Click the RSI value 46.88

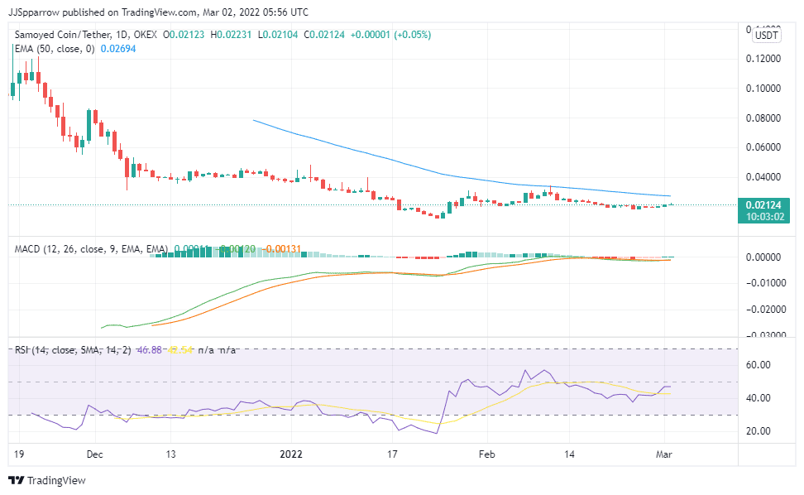(x=149, y=350)
